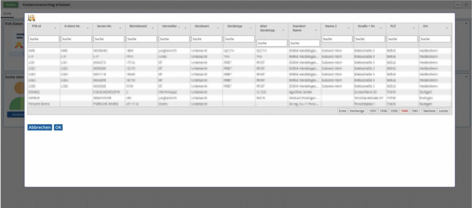472x208 pixels.
Task: Sort by Name 2 column arrow
Action: pyautogui.click(x=348, y=28)
